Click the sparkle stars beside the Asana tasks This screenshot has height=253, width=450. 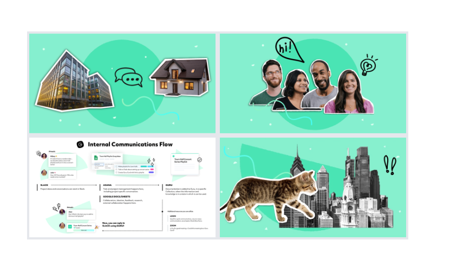click(151, 161)
